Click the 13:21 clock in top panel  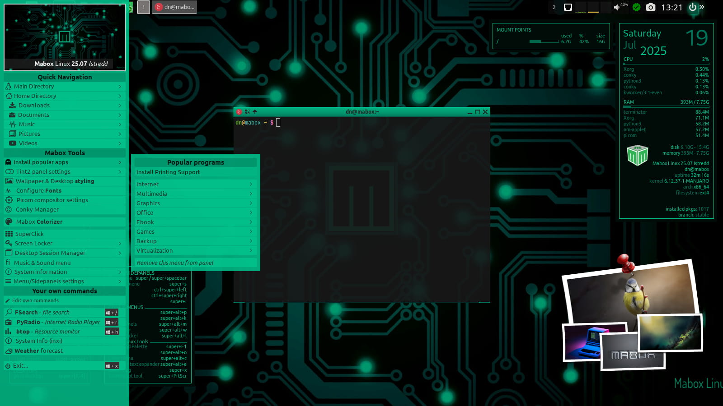(671, 7)
